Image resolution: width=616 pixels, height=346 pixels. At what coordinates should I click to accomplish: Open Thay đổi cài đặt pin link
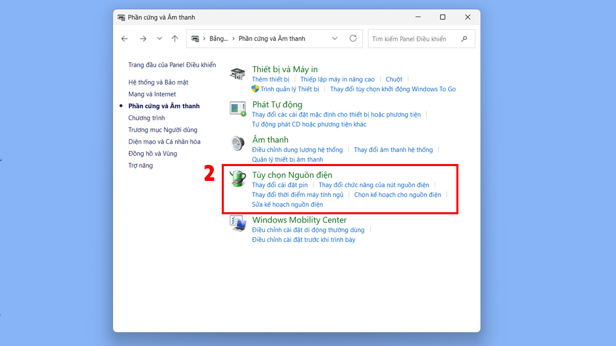point(280,185)
